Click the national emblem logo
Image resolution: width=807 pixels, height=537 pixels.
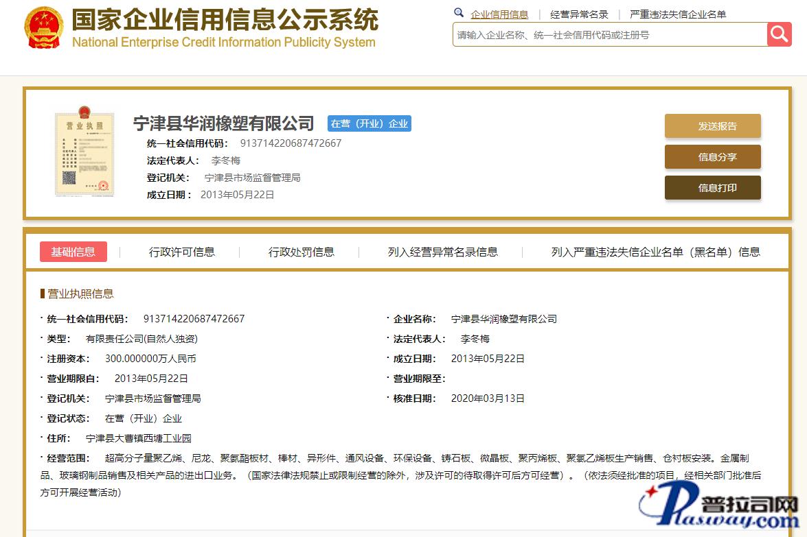[43, 28]
